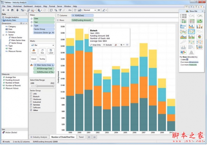Screen dimensions: 207x145
Task: Select the histogram chart in Show Me
Action: [x=191, y=52]
